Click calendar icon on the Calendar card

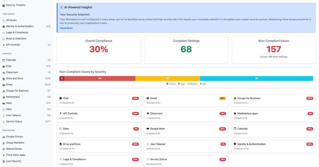point(235,129)
